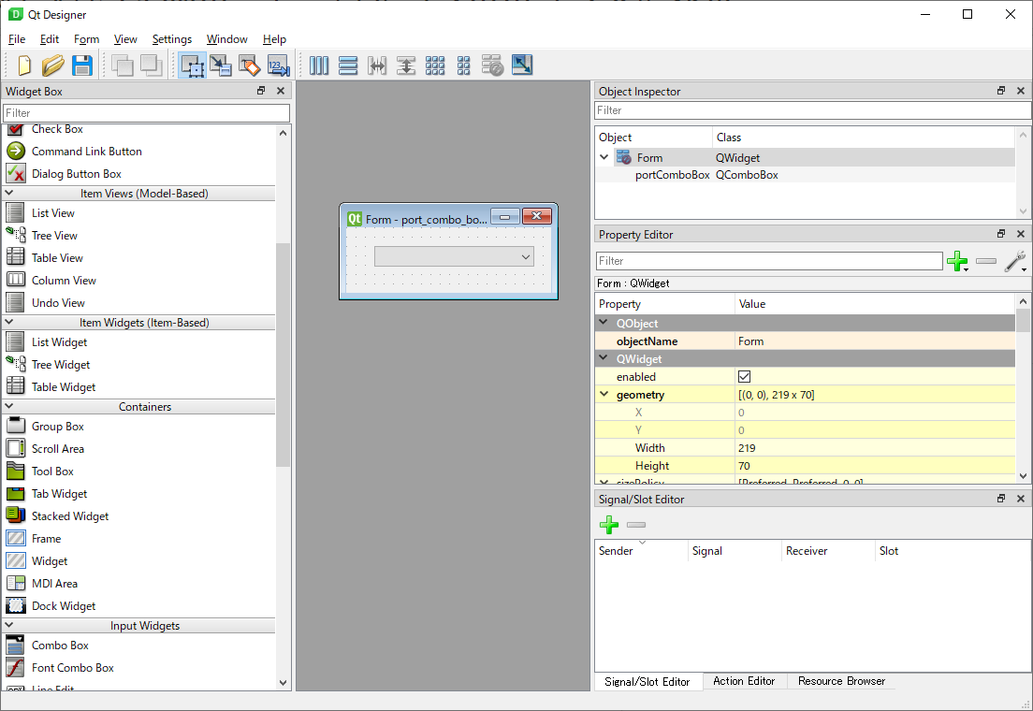Image resolution: width=1033 pixels, height=711 pixels.
Task: Switch to the Signal/Slot Editor tab
Action: click(x=647, y=681)
